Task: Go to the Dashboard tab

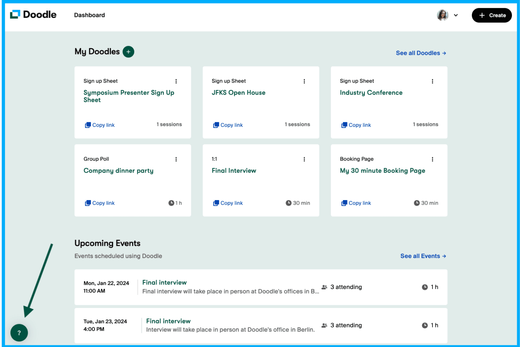Action: (89, 15)
